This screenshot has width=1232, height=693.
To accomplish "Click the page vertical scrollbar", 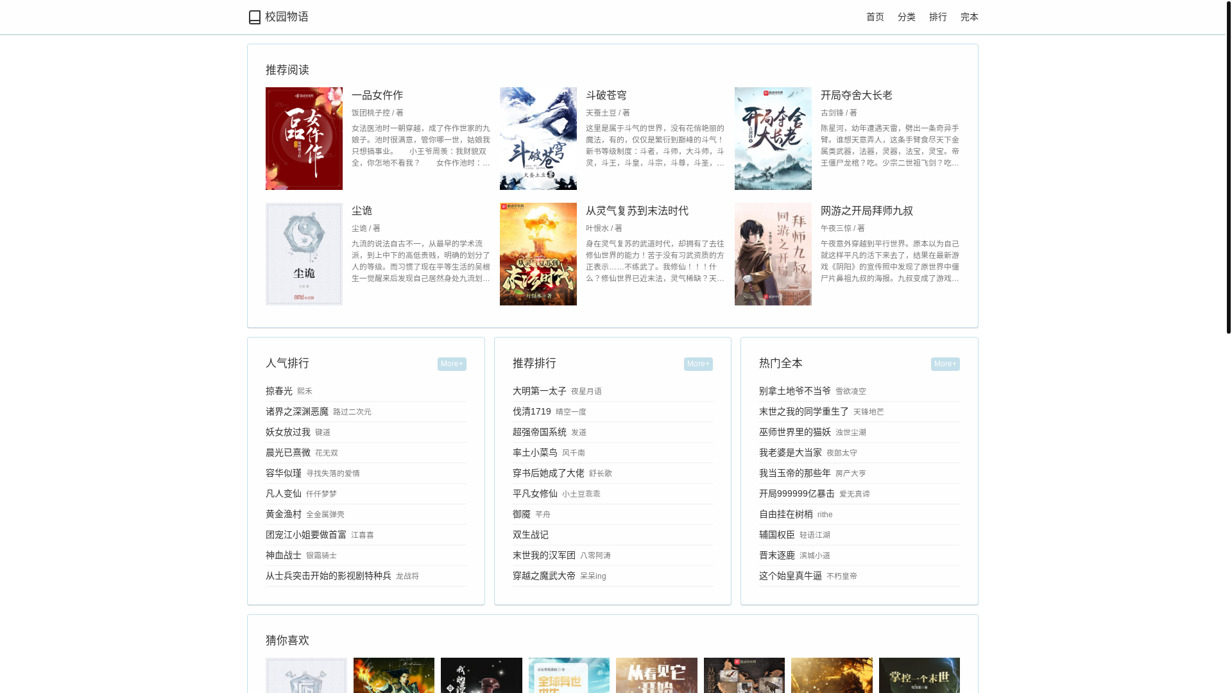I will (x=1228, y=167).
